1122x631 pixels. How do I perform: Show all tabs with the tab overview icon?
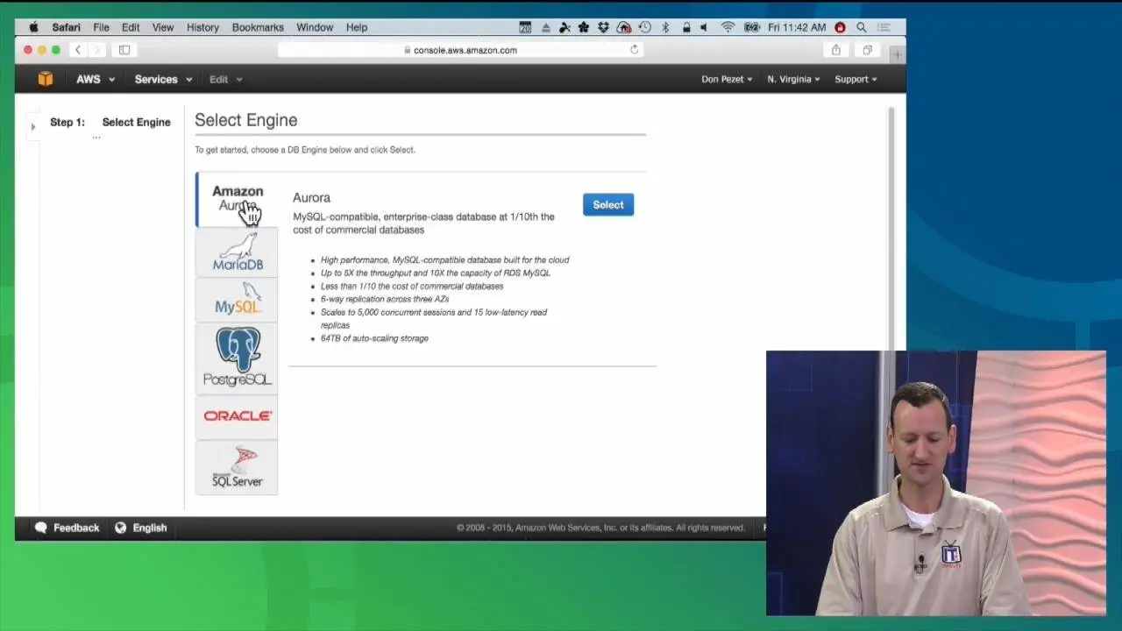(867, 50)
